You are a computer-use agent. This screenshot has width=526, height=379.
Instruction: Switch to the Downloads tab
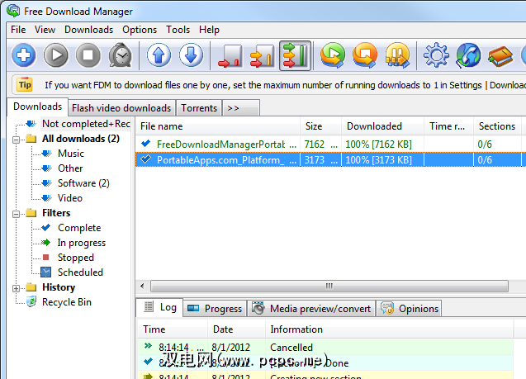click(38, 107)
